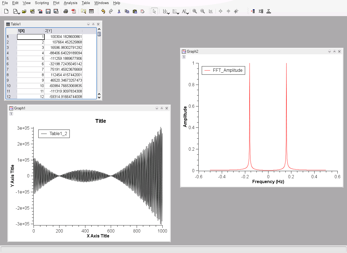This screenshot has width=347, height=253.
Task: Toggle layer 1 button in Graph1
Action: pos(11,114)
